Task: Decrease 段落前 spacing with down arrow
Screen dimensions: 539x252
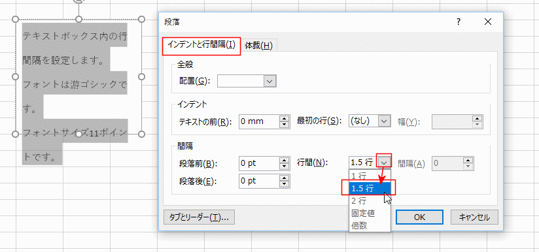Action: tap(284, 167)
